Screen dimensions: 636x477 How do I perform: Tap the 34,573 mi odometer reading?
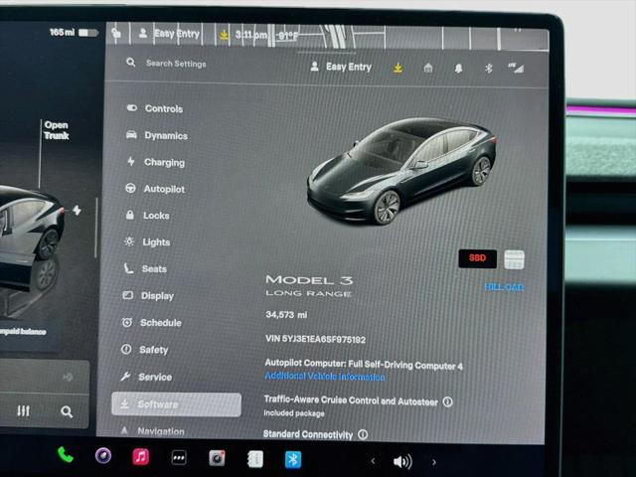286,315
